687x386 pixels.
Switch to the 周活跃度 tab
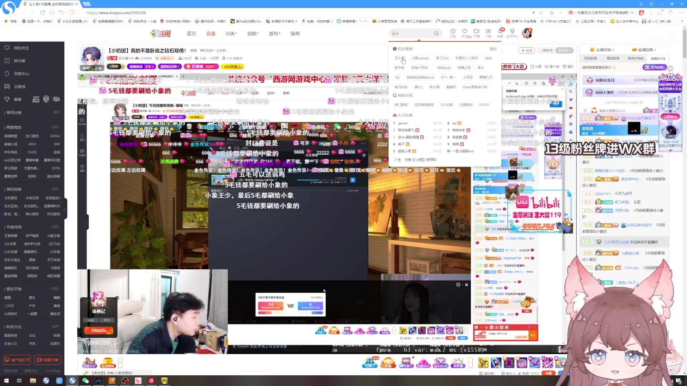click(613, 58)
